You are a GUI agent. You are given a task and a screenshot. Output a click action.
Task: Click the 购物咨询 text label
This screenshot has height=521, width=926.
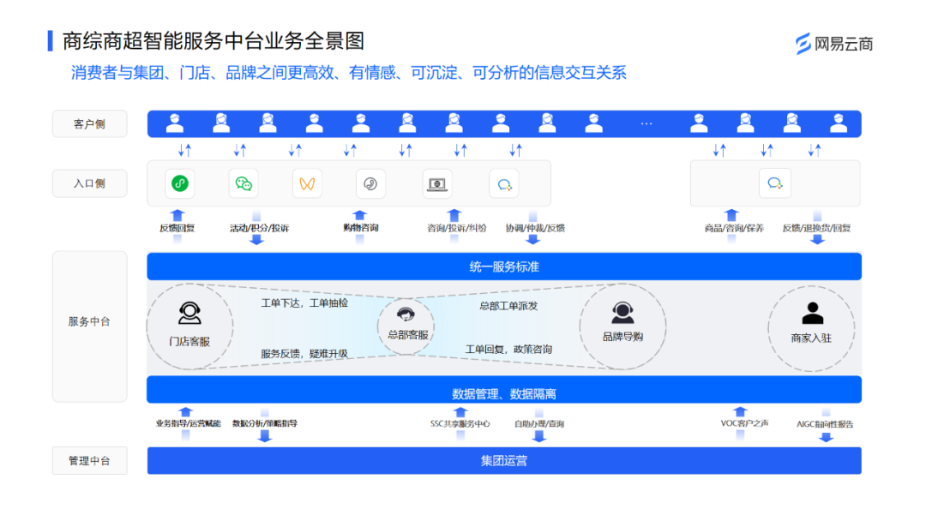[360, 228]
